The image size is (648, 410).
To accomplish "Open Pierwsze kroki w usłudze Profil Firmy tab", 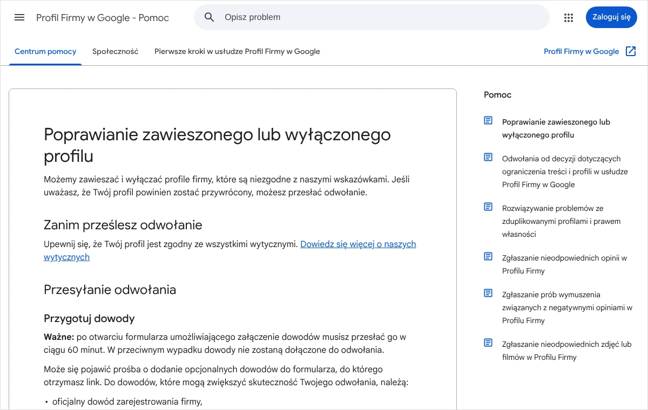I will [237, 52].
